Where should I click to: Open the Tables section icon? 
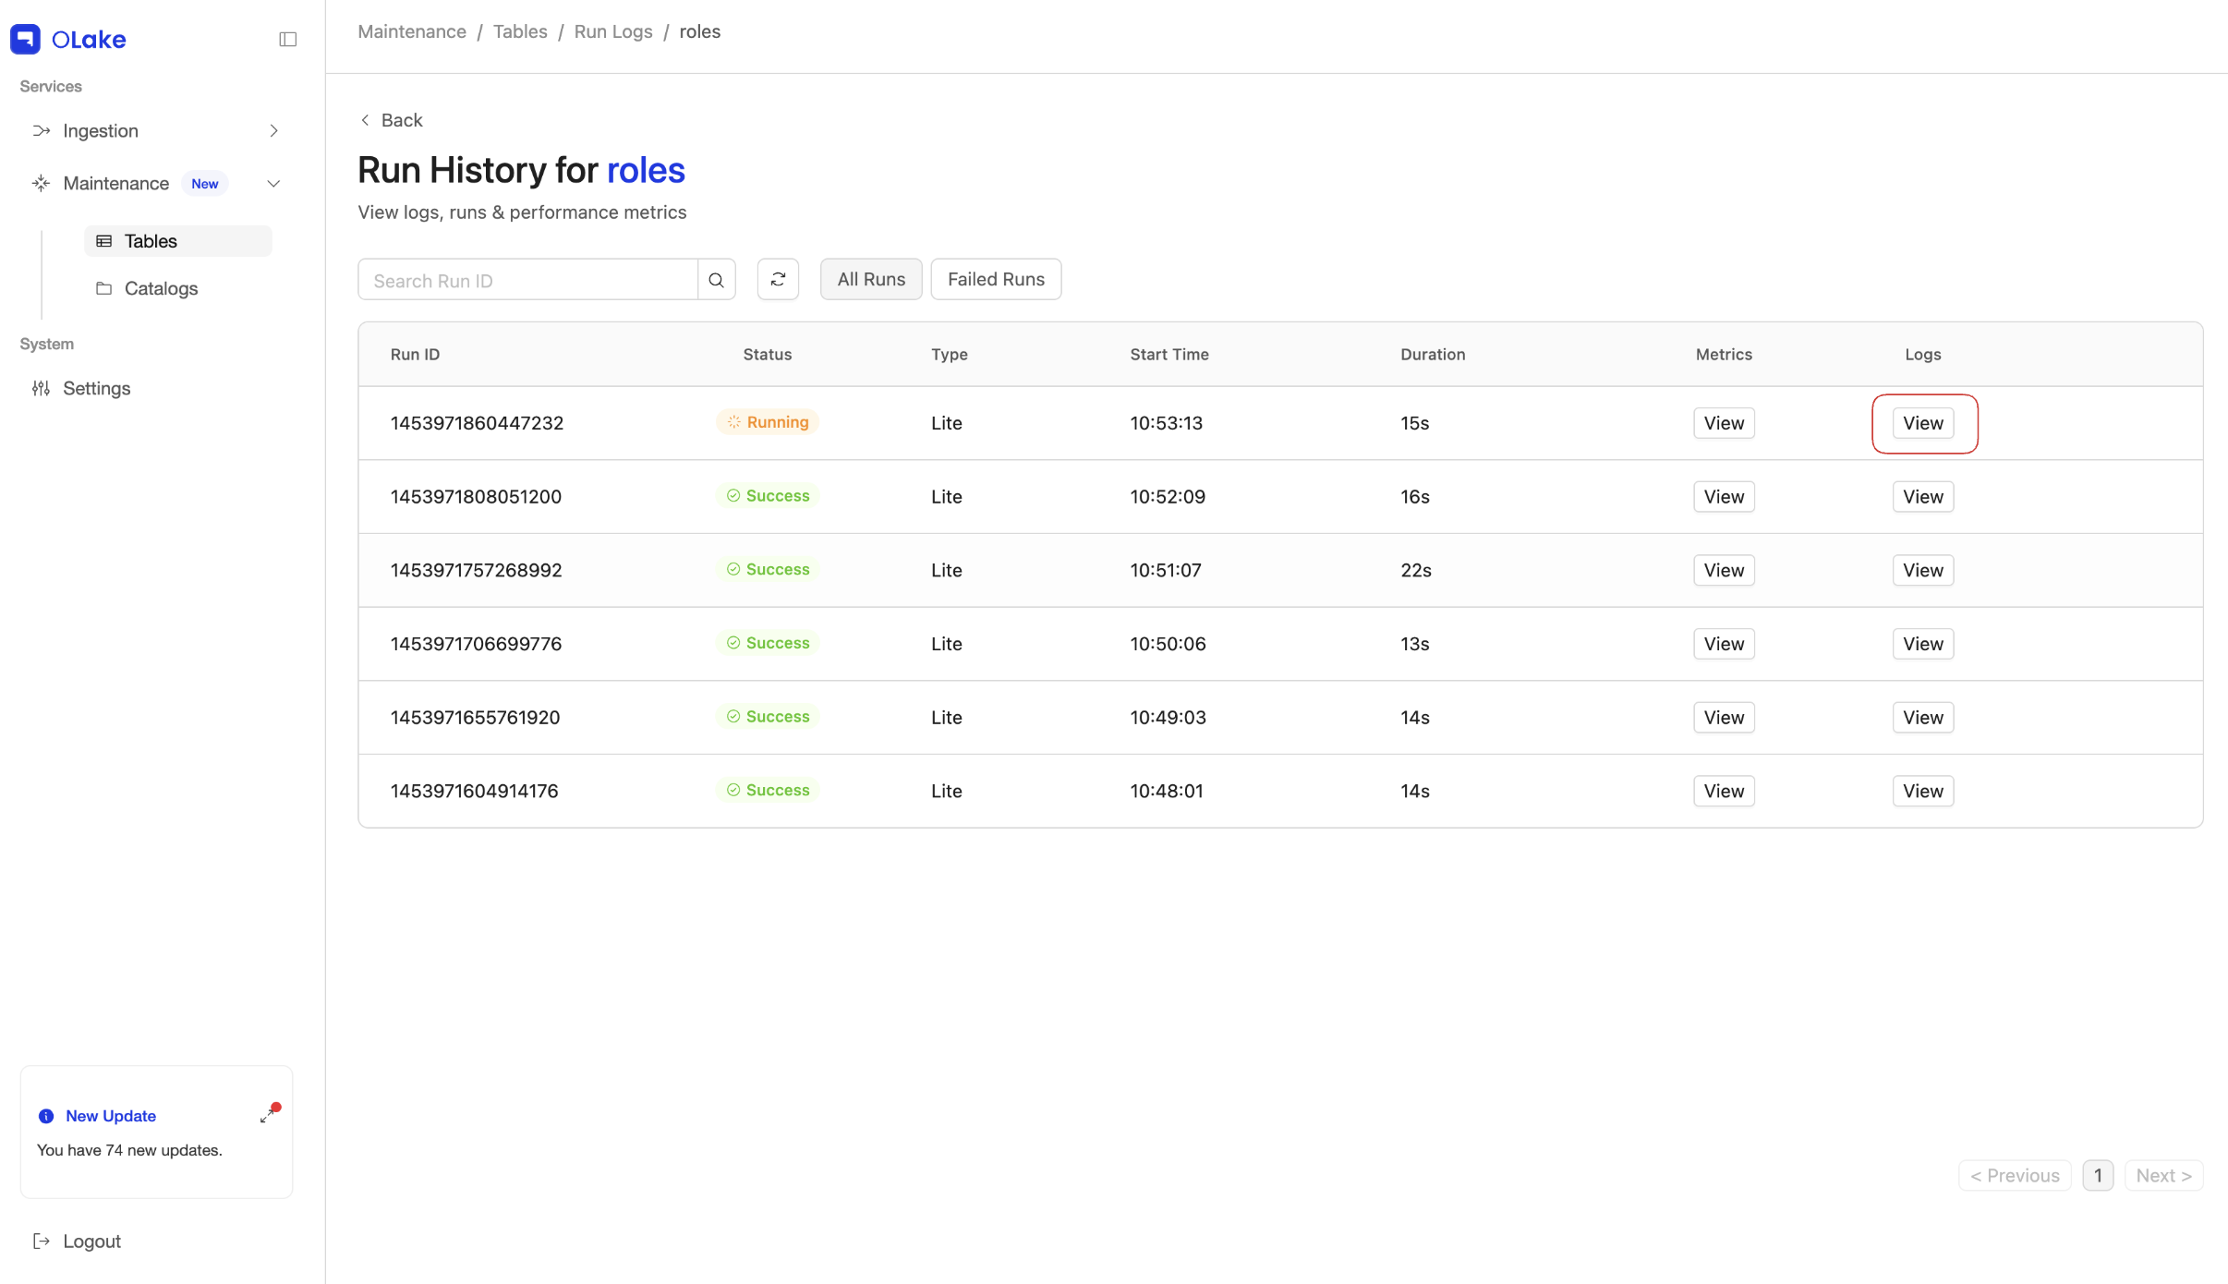coord(103,240)
